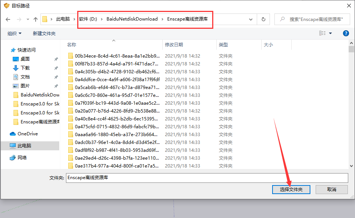This screenshot has width=355, height=218.
Task: Select folder 0a4c305b-d4b2-4728-9102-db462cf6...
Action: coord(117,72)
